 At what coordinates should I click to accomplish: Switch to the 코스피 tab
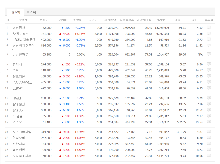pyautogui.click(x=16, y=13)
